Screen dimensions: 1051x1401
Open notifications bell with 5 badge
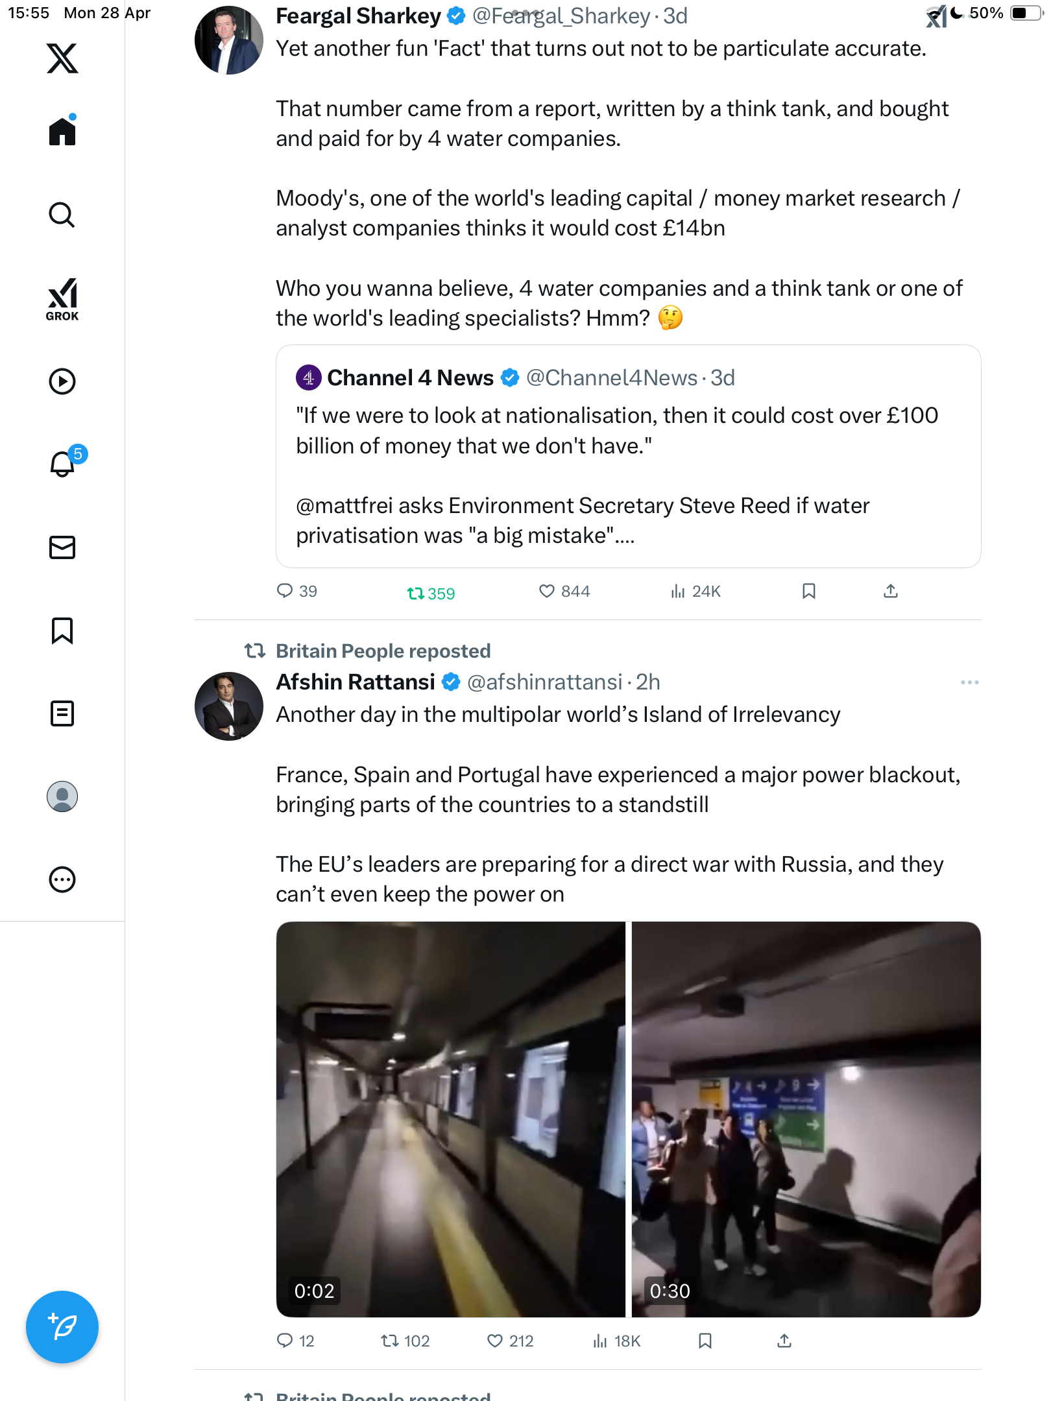pos(65,463)
